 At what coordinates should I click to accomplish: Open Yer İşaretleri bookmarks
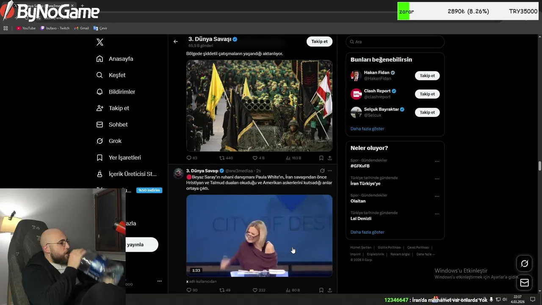[119, 158]
